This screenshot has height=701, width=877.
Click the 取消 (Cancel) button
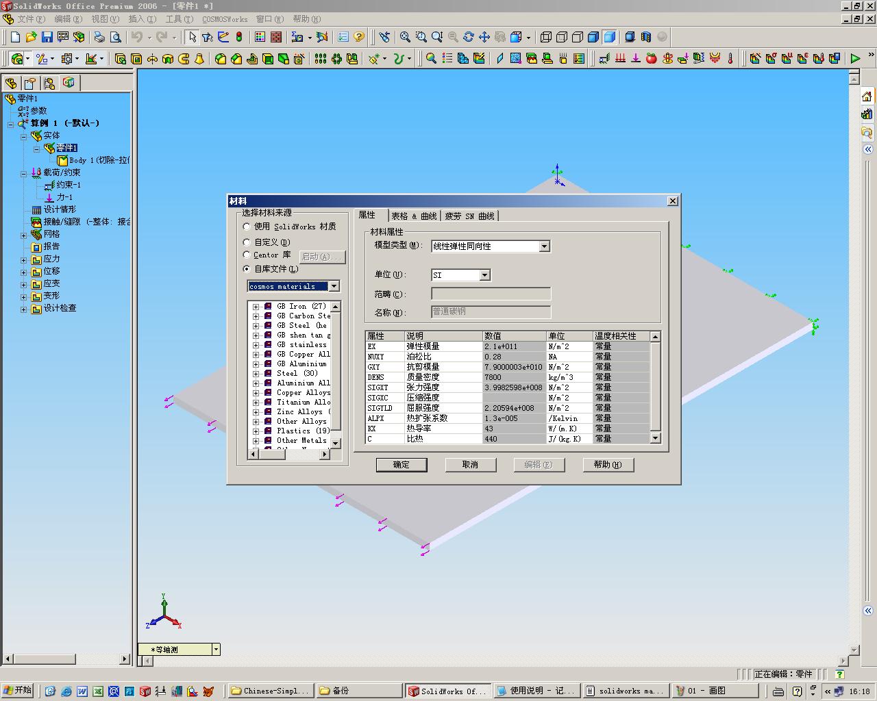point(470,465)
